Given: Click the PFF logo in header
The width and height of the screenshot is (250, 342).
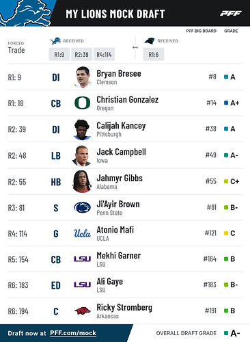Looking at the screenshot, I should 231,14.
